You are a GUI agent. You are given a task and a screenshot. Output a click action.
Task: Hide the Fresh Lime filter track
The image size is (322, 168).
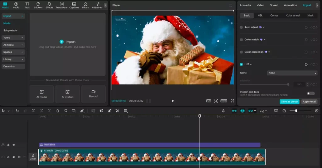coord(14,145)
